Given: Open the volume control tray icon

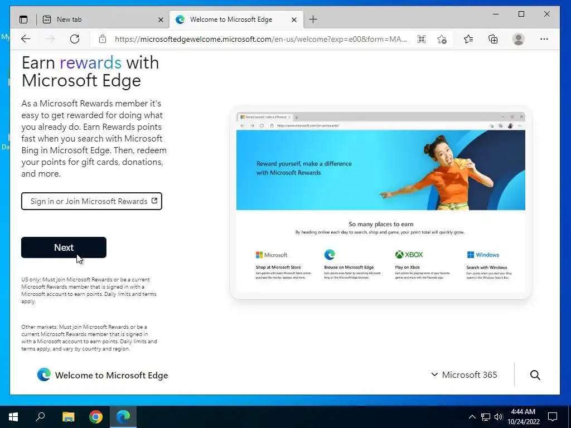Looking at the screenshot, I should click(499, 417).
